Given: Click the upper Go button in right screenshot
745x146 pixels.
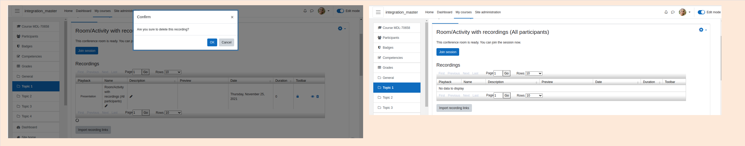Looking at the screenshot, I should click(506, 73).
